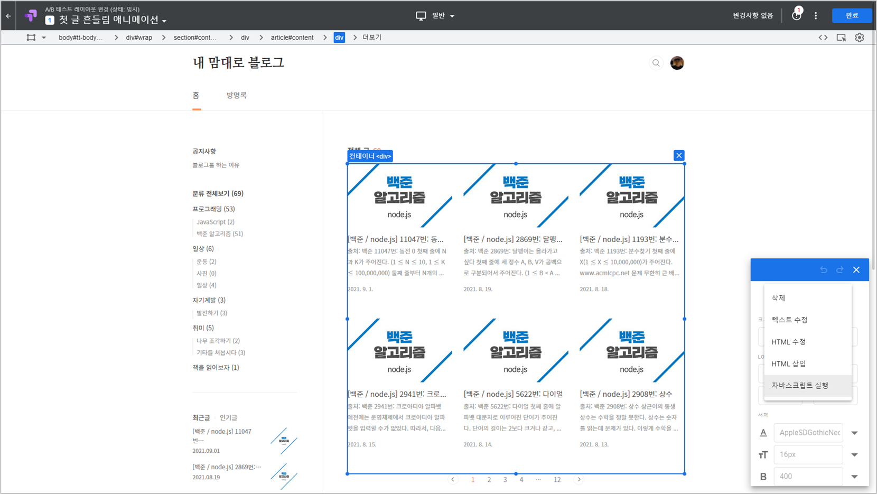Open the 2869번 달팽이 post thumbnail
The width and height of the screenshot is (877, 494).
point(516,195)
